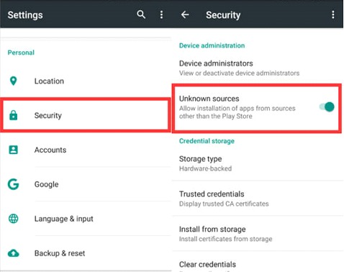Toggle the Unknown sources switch off

click(327, 106)
